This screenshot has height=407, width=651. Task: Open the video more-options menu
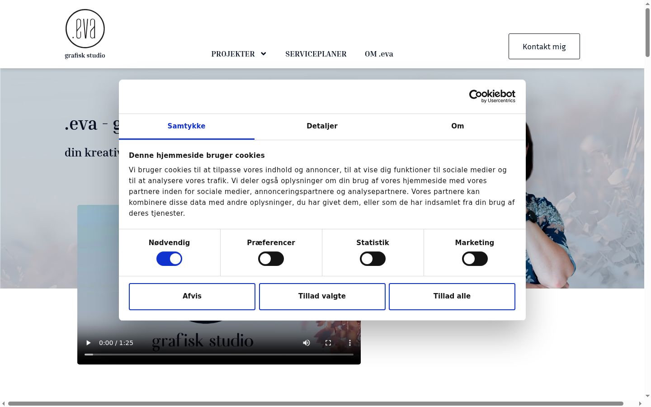[x=349, y=343]
